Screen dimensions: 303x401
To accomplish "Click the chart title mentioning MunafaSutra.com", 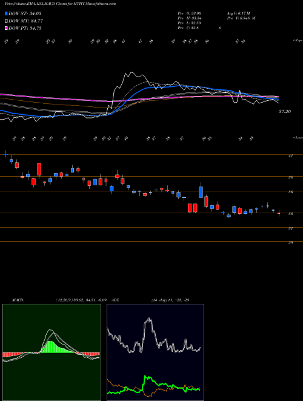I will click(60, 4).
